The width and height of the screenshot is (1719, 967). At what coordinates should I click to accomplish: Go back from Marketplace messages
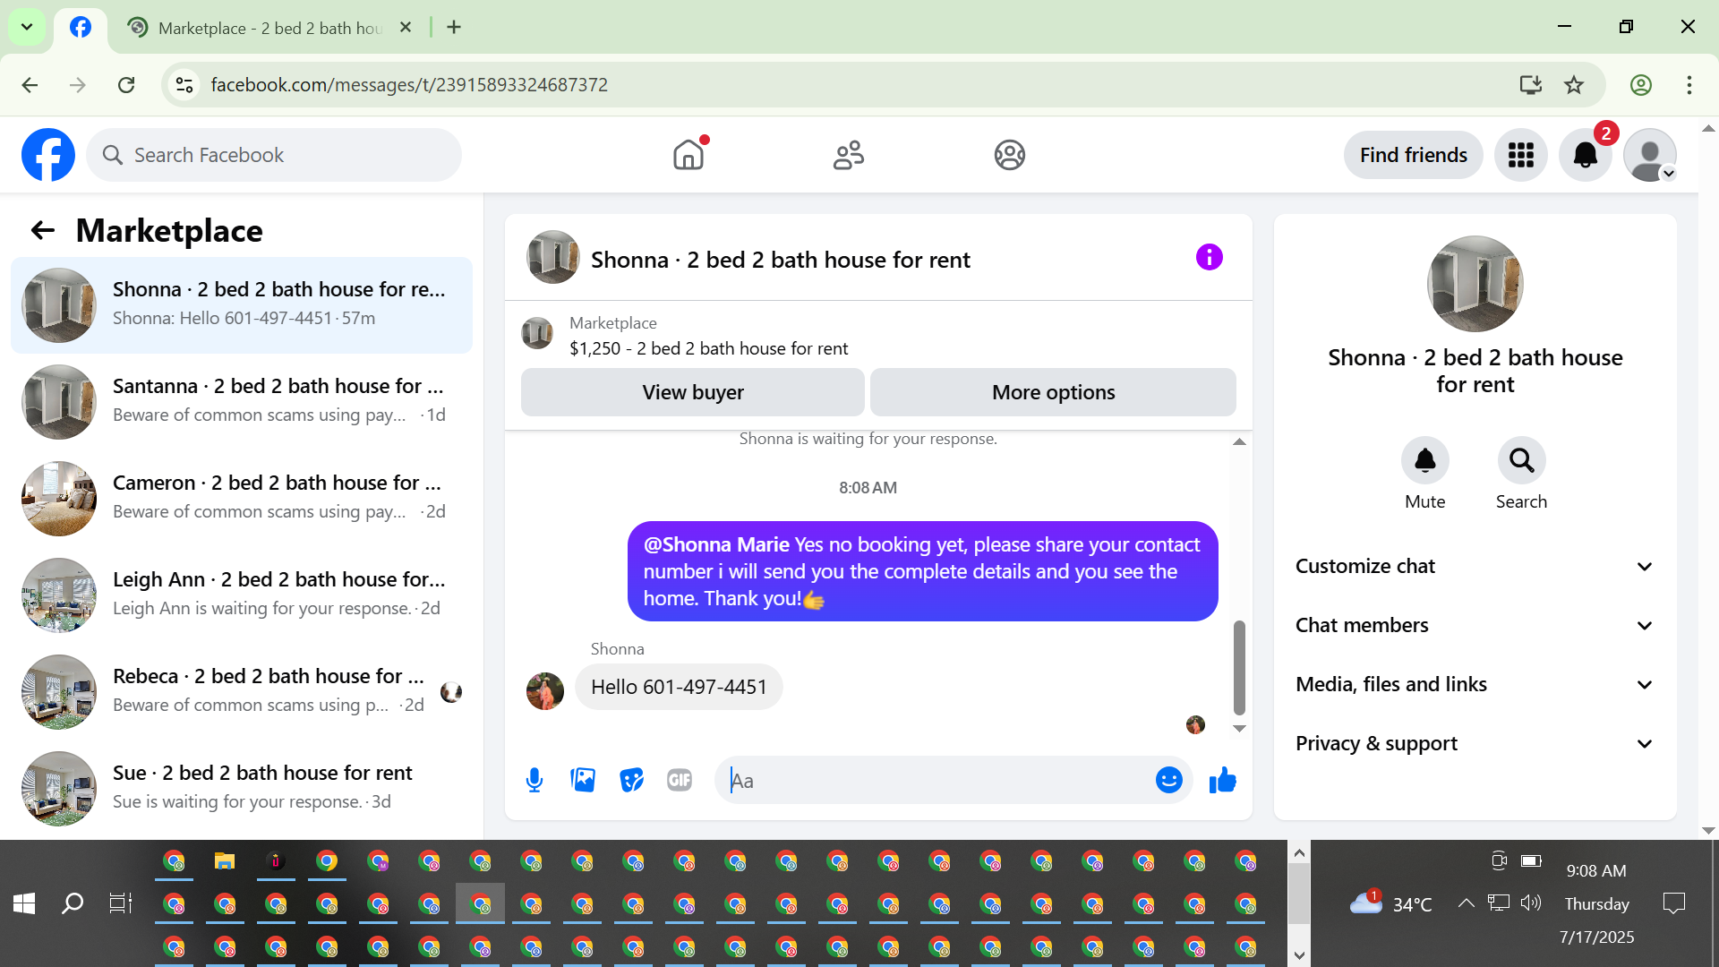click(x=42, y=231)
